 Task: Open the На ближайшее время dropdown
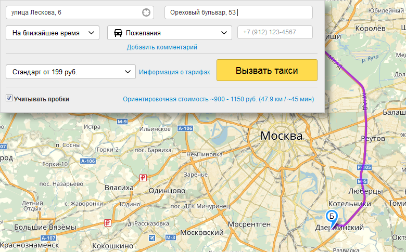(53, 33)
